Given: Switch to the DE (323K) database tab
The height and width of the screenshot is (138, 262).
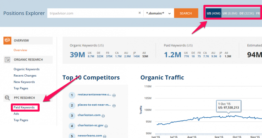Looking at the screenshot, I should click(x=247, y=13).
